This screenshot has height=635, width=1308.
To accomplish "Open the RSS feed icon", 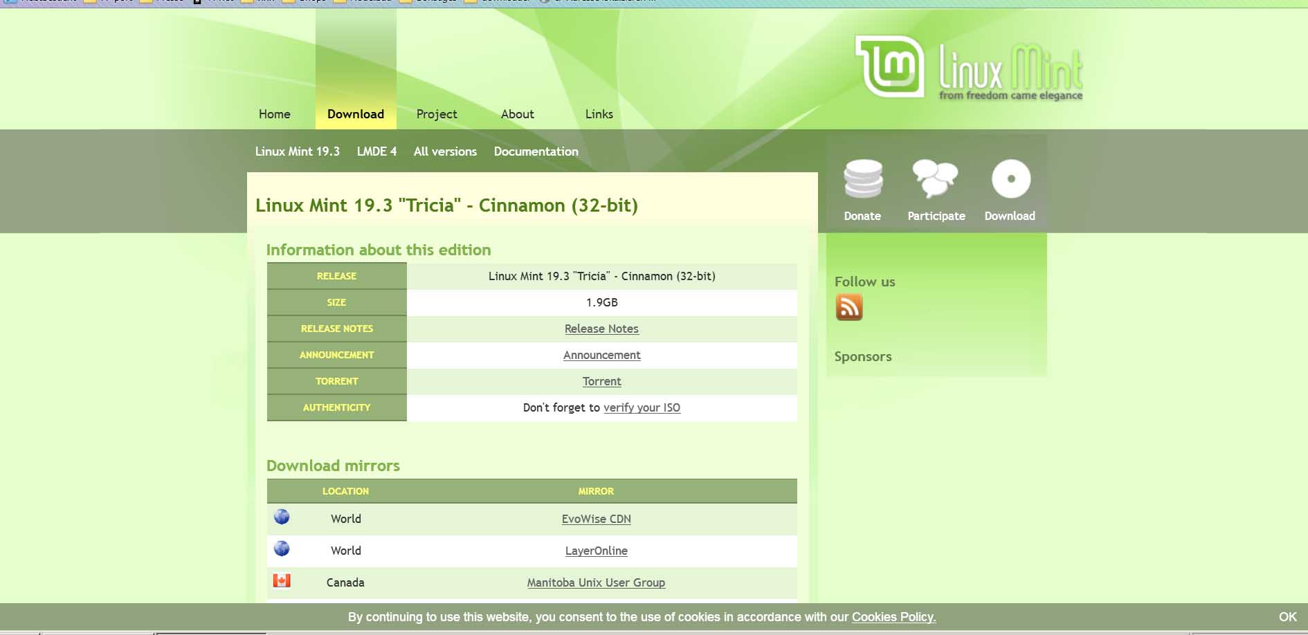I will [849, 307].
